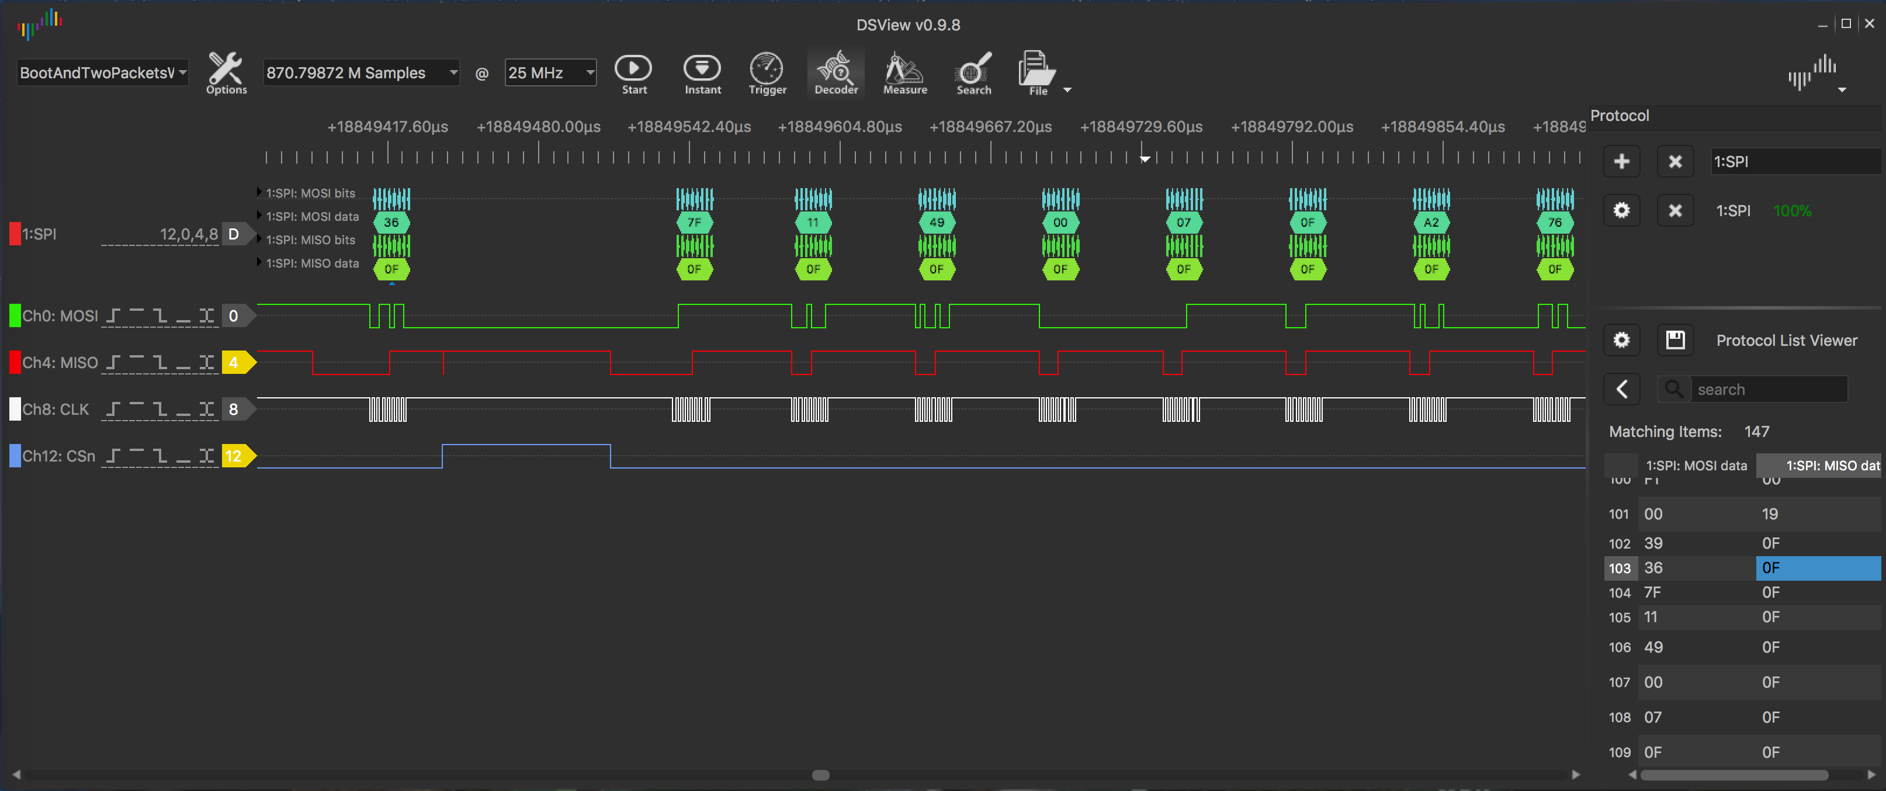Expand the File menu arrow

(x=1067, y=90)
